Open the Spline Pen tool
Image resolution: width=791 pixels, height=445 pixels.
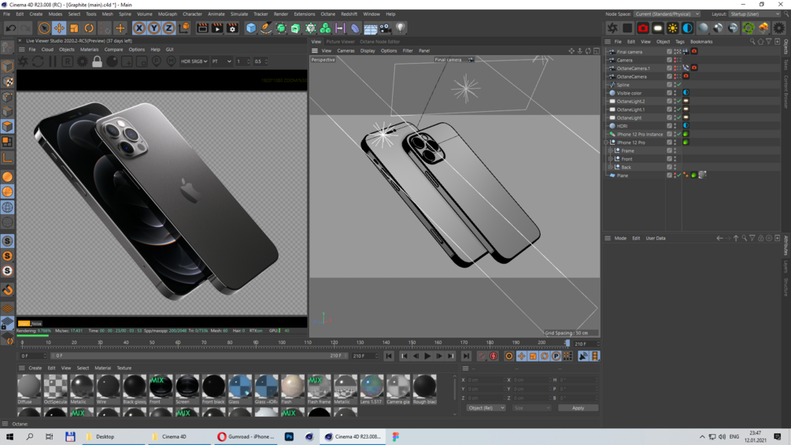tap(266, 28)
